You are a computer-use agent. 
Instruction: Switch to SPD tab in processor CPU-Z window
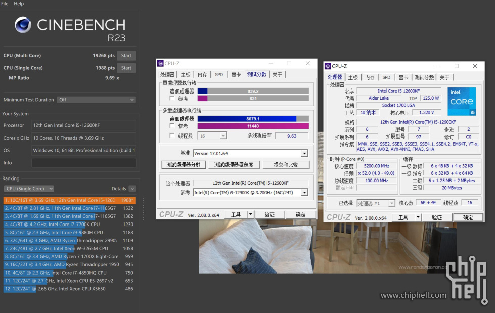pyautogui.click(x=386, y=77)
